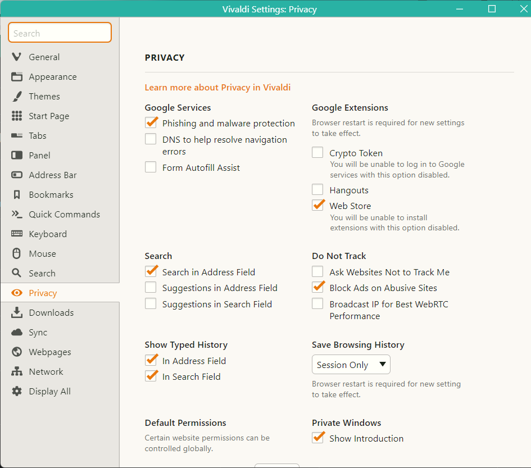
Task: Enable the Crypto Token checkbox
Action: 318,153
